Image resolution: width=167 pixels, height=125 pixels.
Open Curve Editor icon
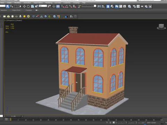[x=121, y=6]
